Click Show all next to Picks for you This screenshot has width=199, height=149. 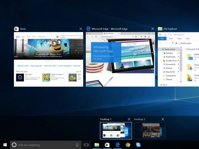click(x=79, y=72)
